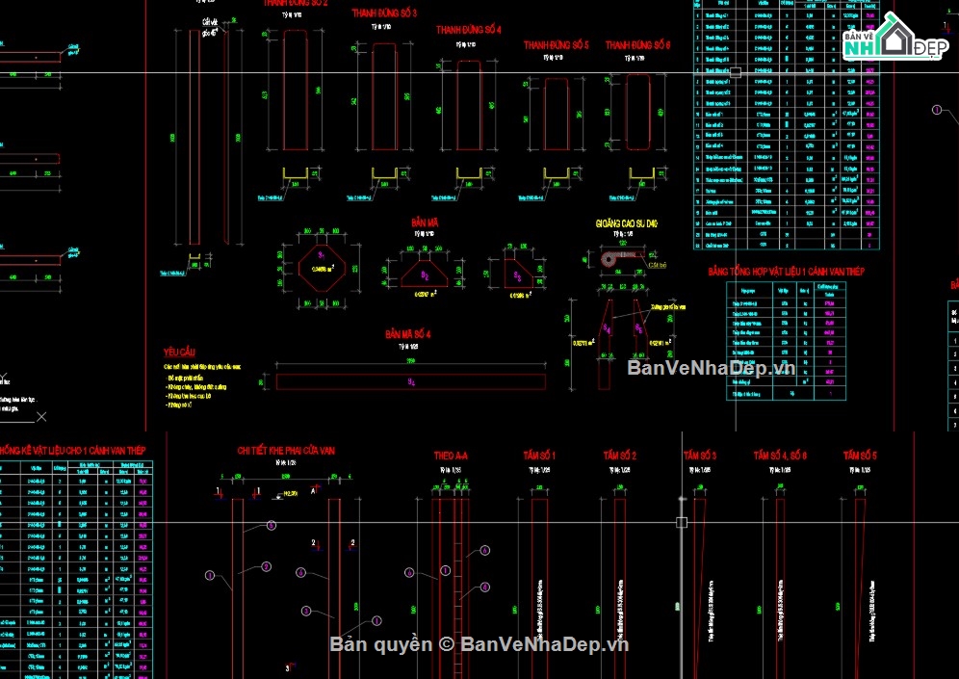Pick the GIOĂNG CAO SU D40 label
The height and width of the screenshot is (679, 959).
[x=626, y=223]
